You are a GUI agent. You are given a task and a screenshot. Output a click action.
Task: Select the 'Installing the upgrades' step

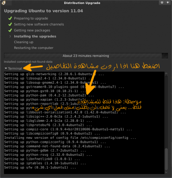tap(35, 36)
